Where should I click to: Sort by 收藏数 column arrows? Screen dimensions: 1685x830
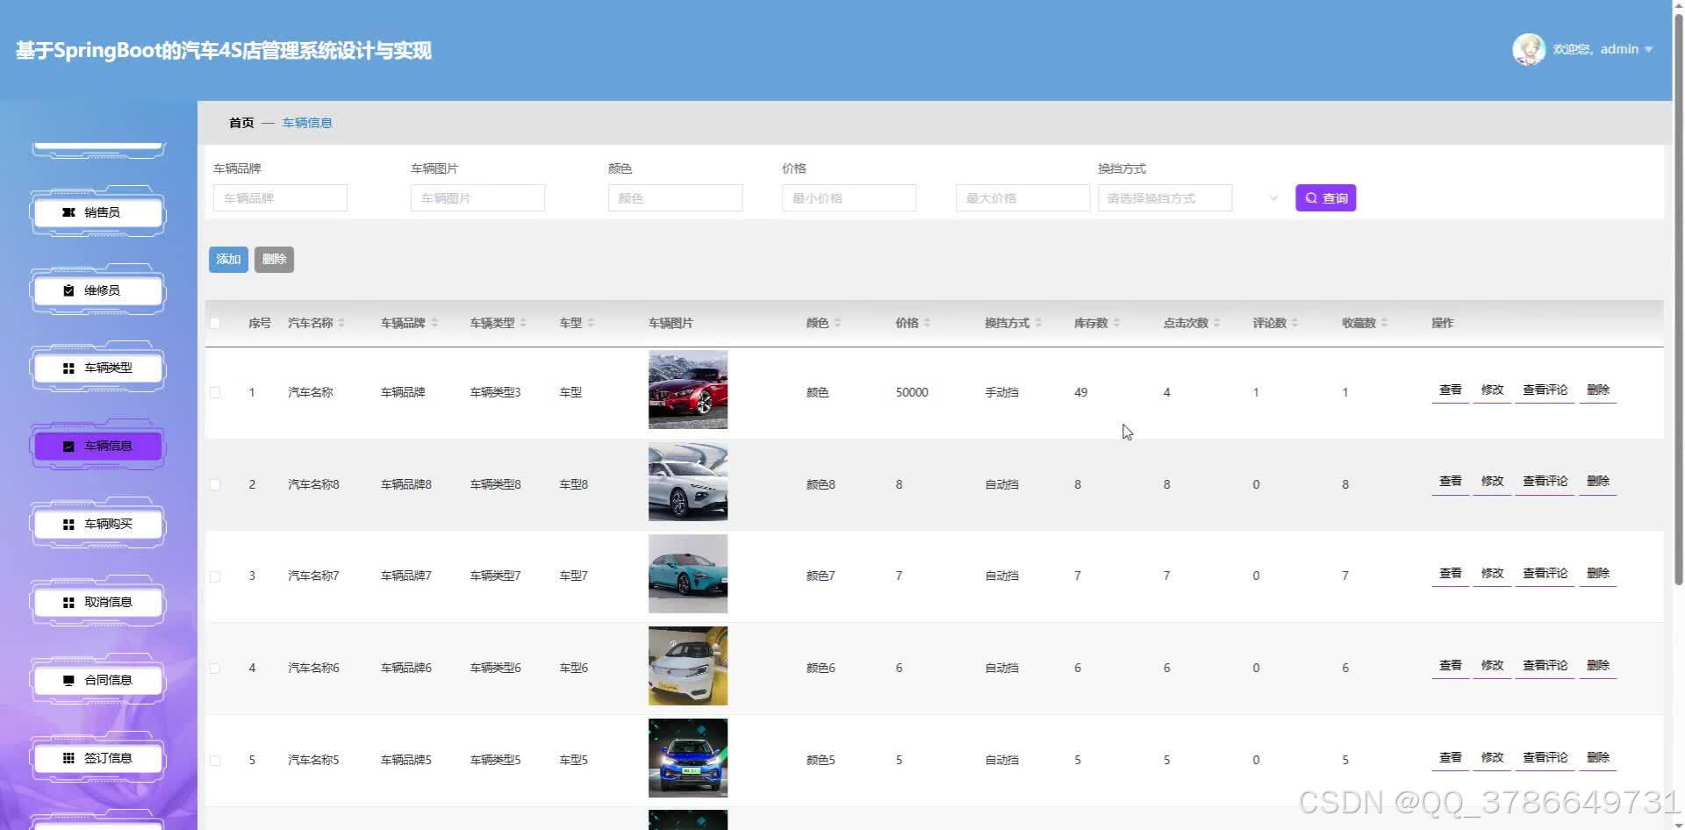click(1384, 323)
